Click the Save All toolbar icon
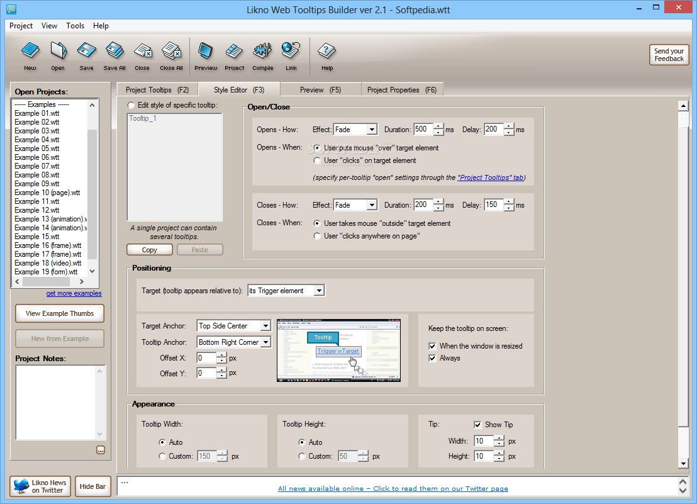The image size is (697, 504). click(114, 56)
